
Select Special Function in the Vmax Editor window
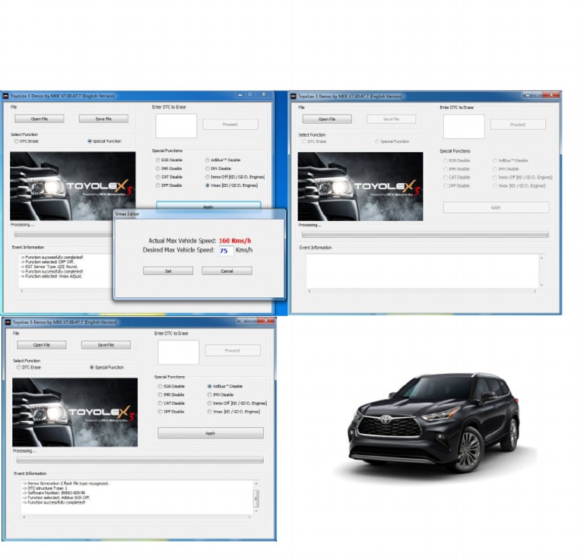click(x=105, y=141)
